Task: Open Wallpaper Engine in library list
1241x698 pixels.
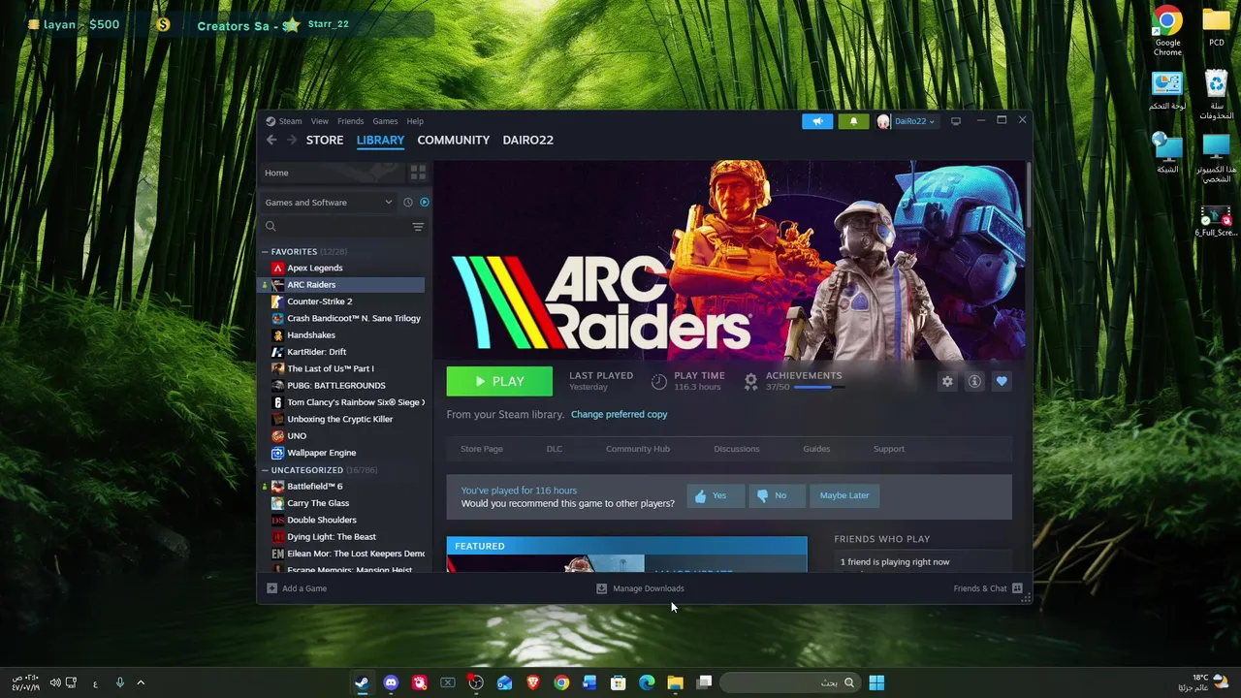Action: click(321, 453)
